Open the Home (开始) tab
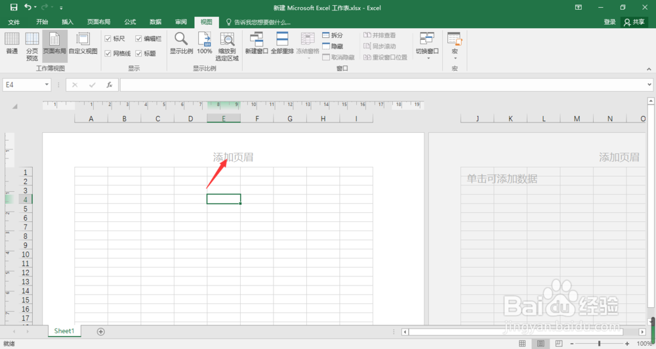 [42, 22]
